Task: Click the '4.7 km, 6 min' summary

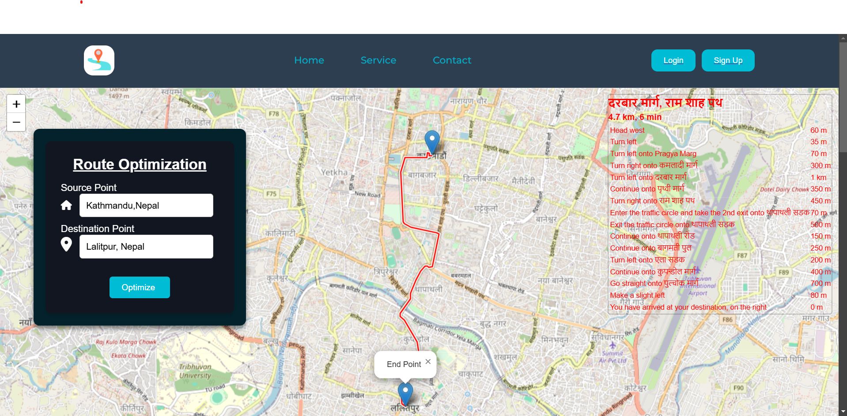Action: point(635,117)
